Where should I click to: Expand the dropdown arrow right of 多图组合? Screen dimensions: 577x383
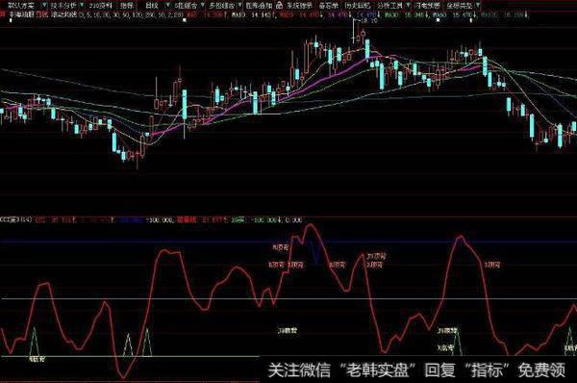pos(239,6)
